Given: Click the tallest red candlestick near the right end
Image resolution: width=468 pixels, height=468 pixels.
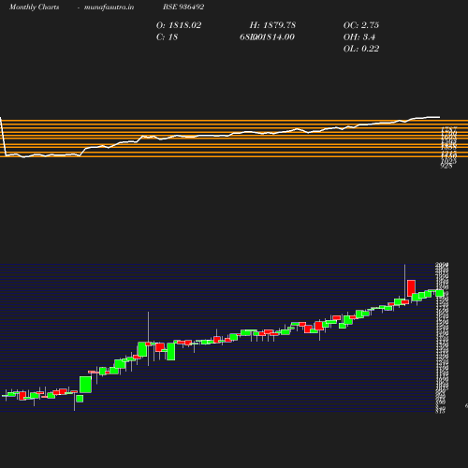Looking at the screenshot, I should tap(411, 288).
